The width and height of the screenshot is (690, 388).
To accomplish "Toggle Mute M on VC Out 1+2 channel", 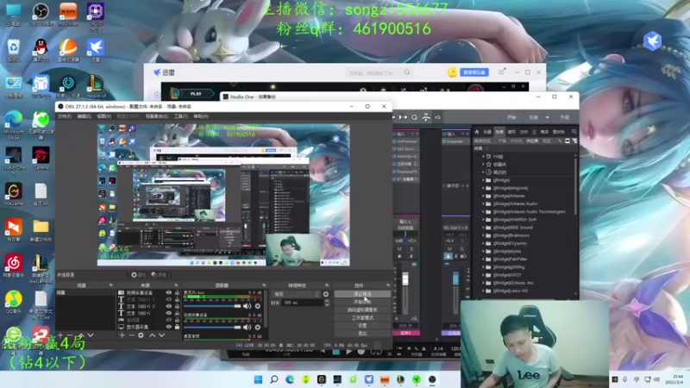I will pyautogui.click(x=449, y=249).
